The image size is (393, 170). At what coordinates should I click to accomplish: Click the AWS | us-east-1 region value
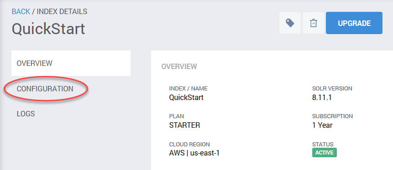(x=194, y=153)
